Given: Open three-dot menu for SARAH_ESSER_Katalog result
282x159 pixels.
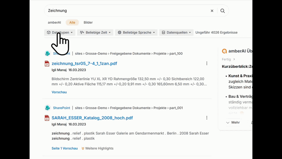Looking at the screenshot, I should (207, 118).
